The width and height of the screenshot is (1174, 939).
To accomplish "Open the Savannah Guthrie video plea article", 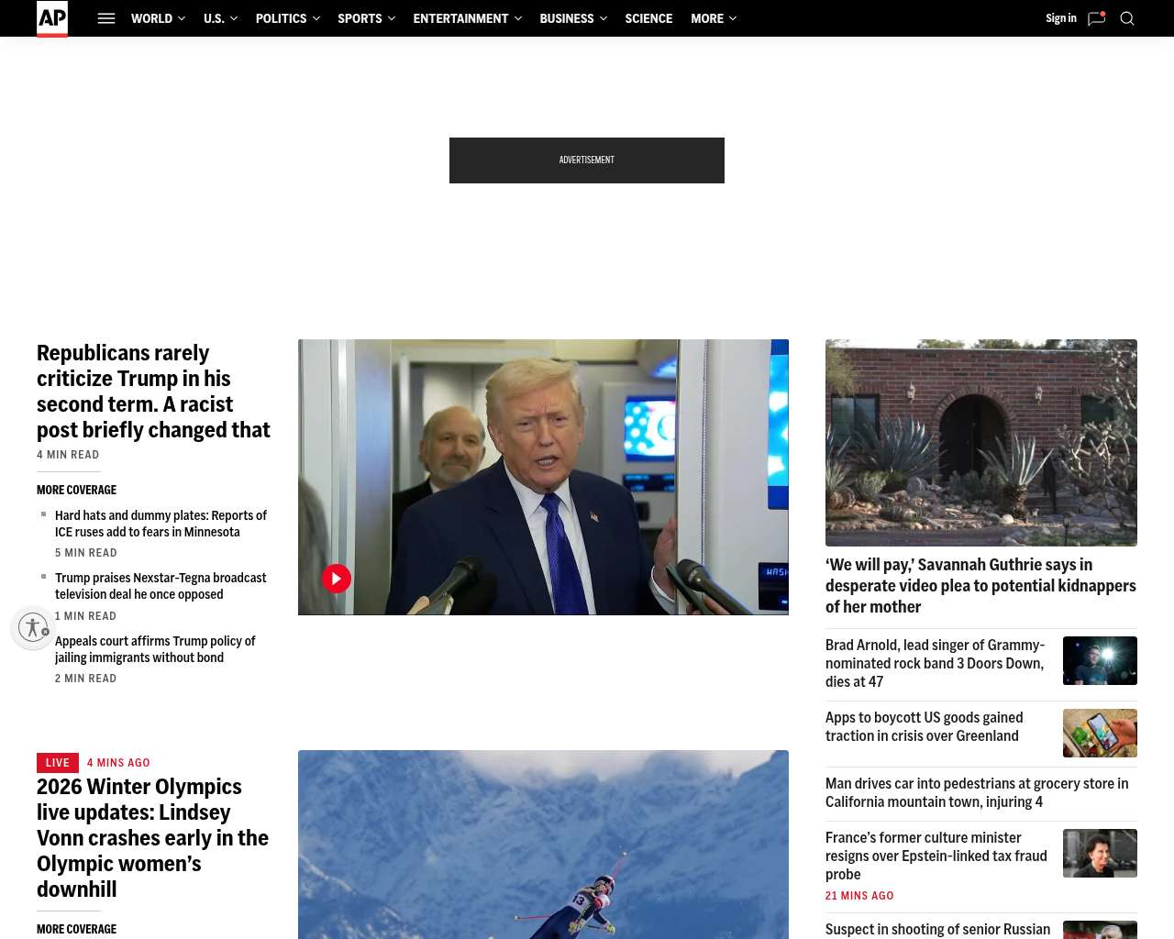I will click(980, 586).
